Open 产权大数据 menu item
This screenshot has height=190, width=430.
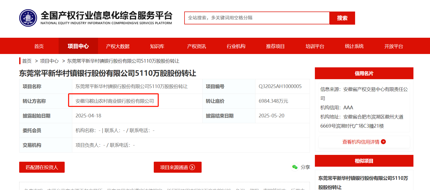click(118, 46)
